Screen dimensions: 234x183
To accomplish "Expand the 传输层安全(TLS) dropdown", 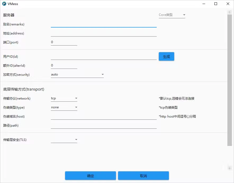I will tap(64, 140).
